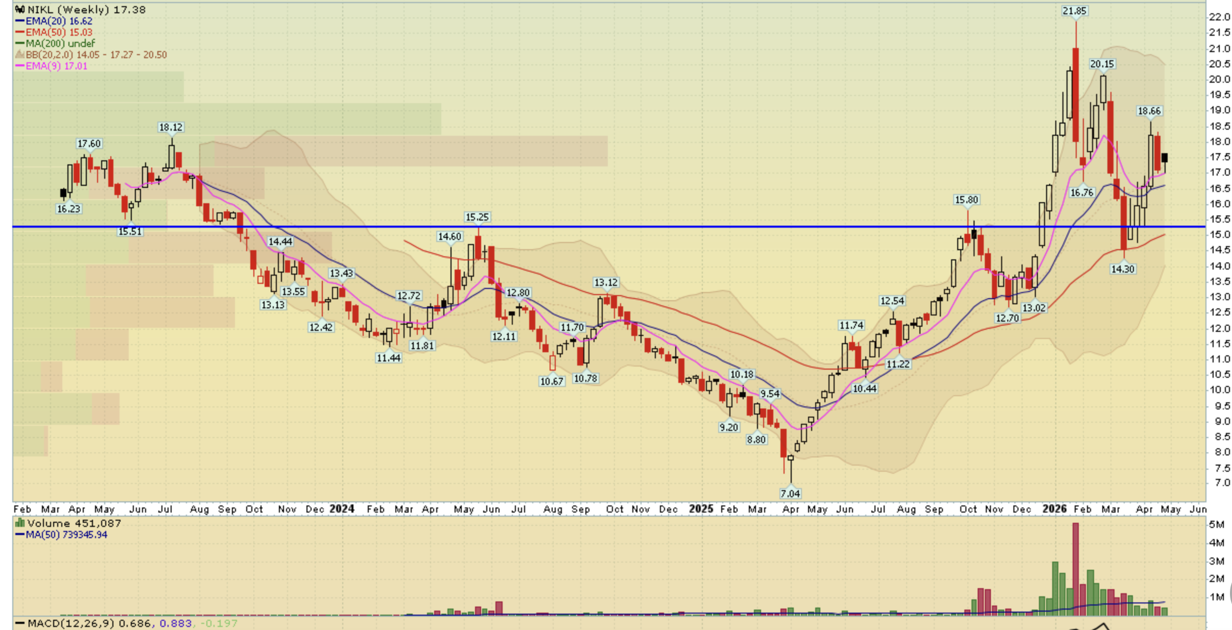The width and height of the screenshot is (1232, 630).
Task: Click the MA(50) 739345.94 volume legend
Action: click(61, 535)
